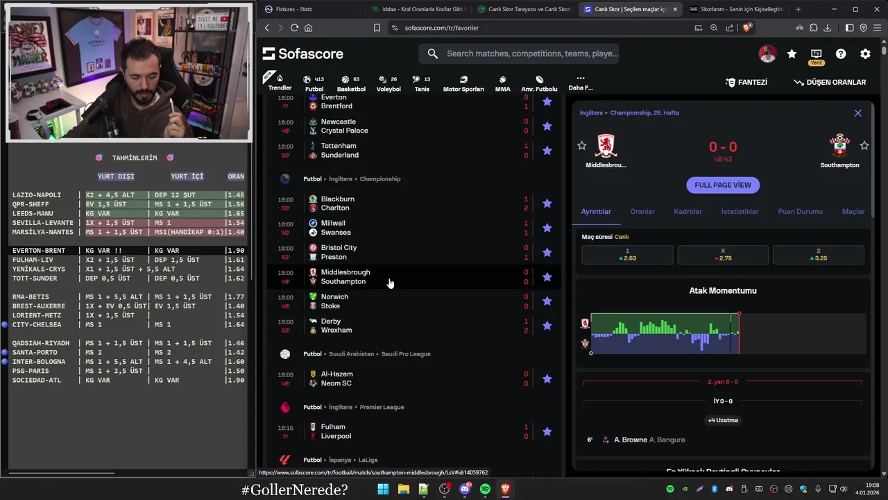The width and height of the screenshot is (888, 500).
Task: Toggle favorite star for Norwich vs Stoke
Action: click(x=547, y=301)
